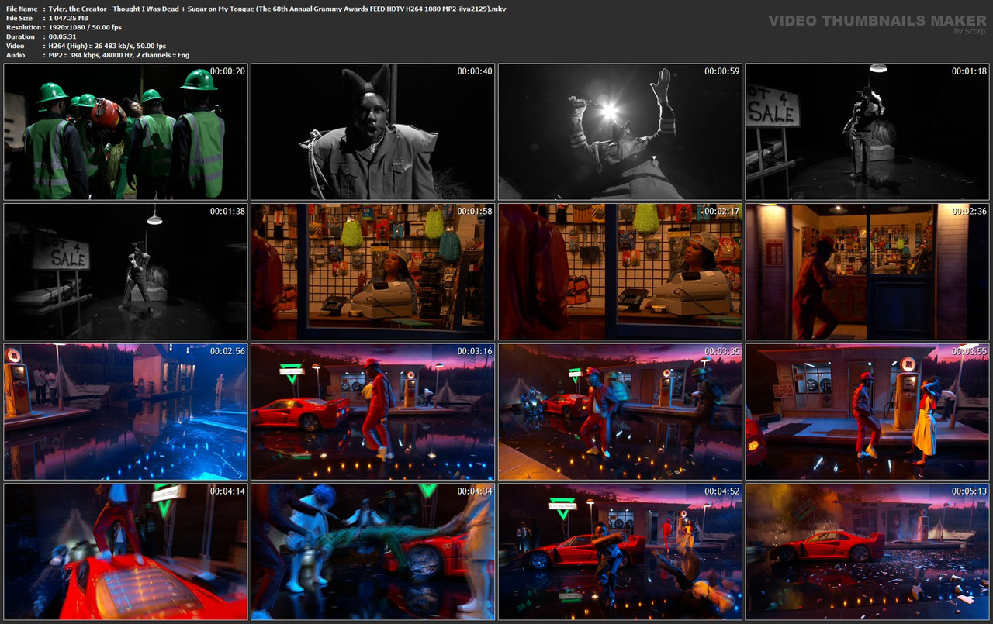Select the 00:00:40 black-and-white portrait thumbnail
Screen dimensions: 993x624
pos(373,132)
